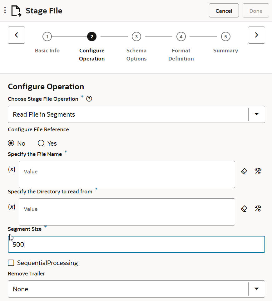
Task: Toggle expression (x) mode for Directory field
Action: tap(12, 207)
